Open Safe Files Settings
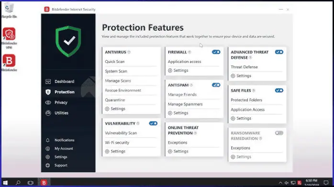The width and height of the screenshot is (334, 187). tap(241, 118)
